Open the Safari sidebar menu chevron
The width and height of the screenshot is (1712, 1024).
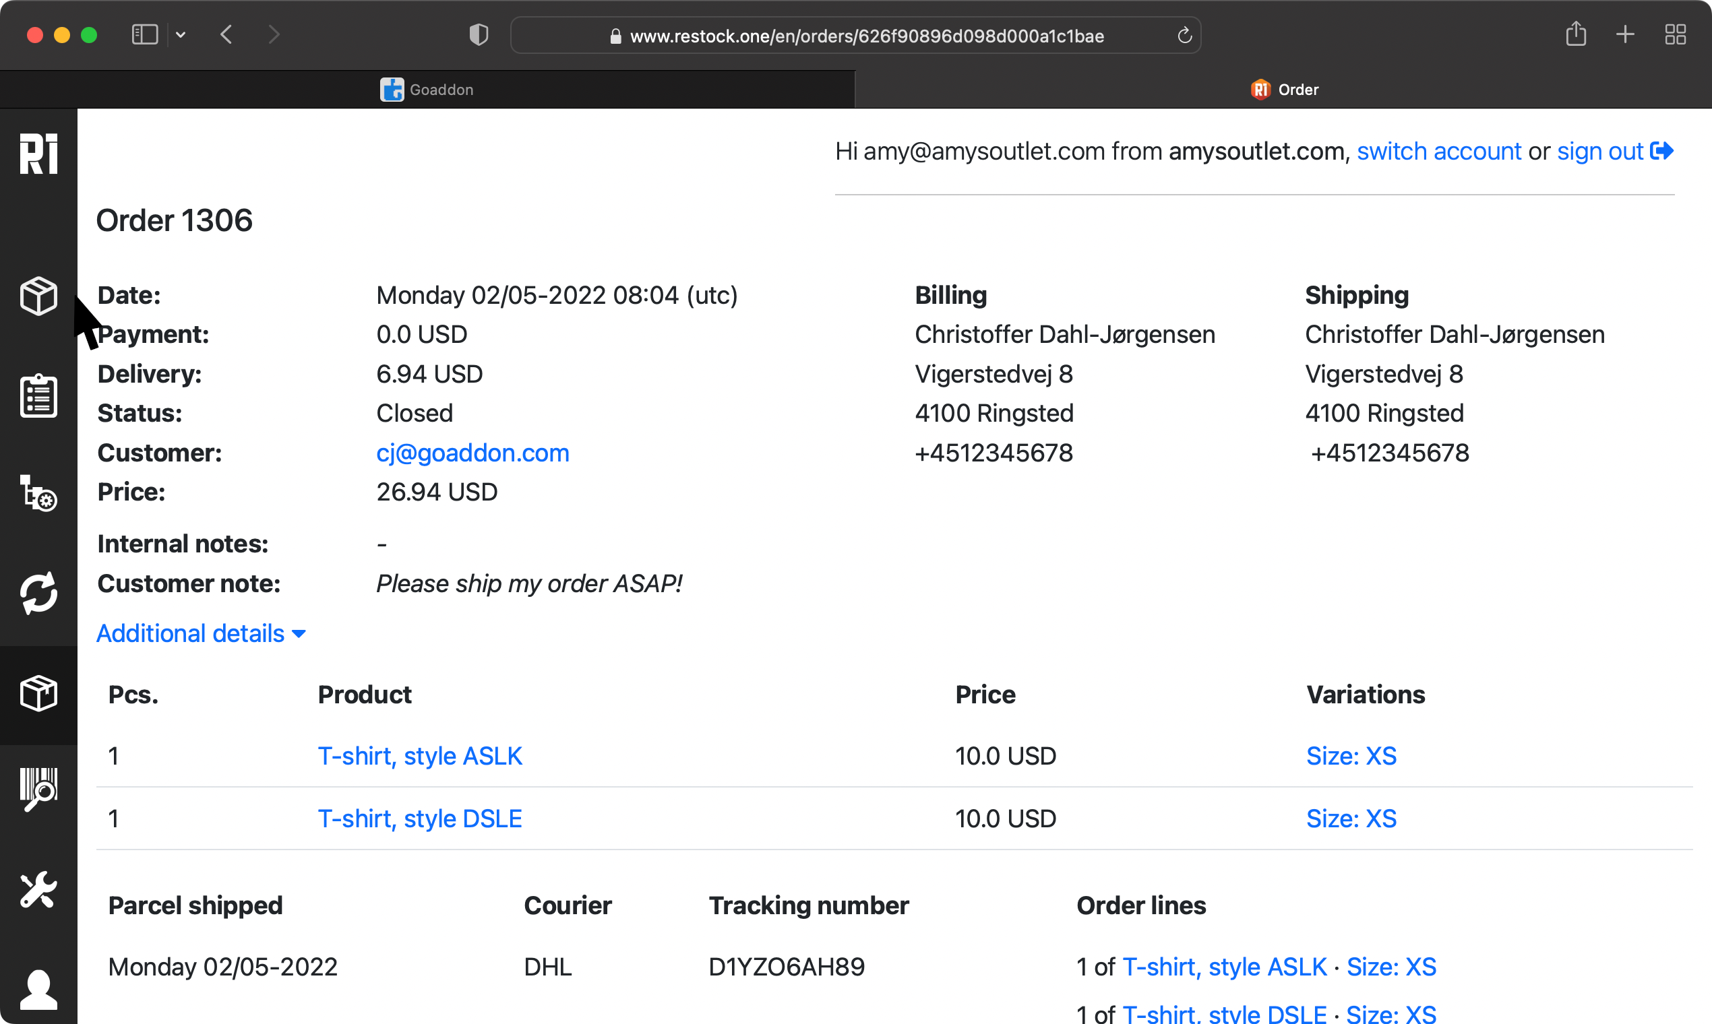(181, 34)
